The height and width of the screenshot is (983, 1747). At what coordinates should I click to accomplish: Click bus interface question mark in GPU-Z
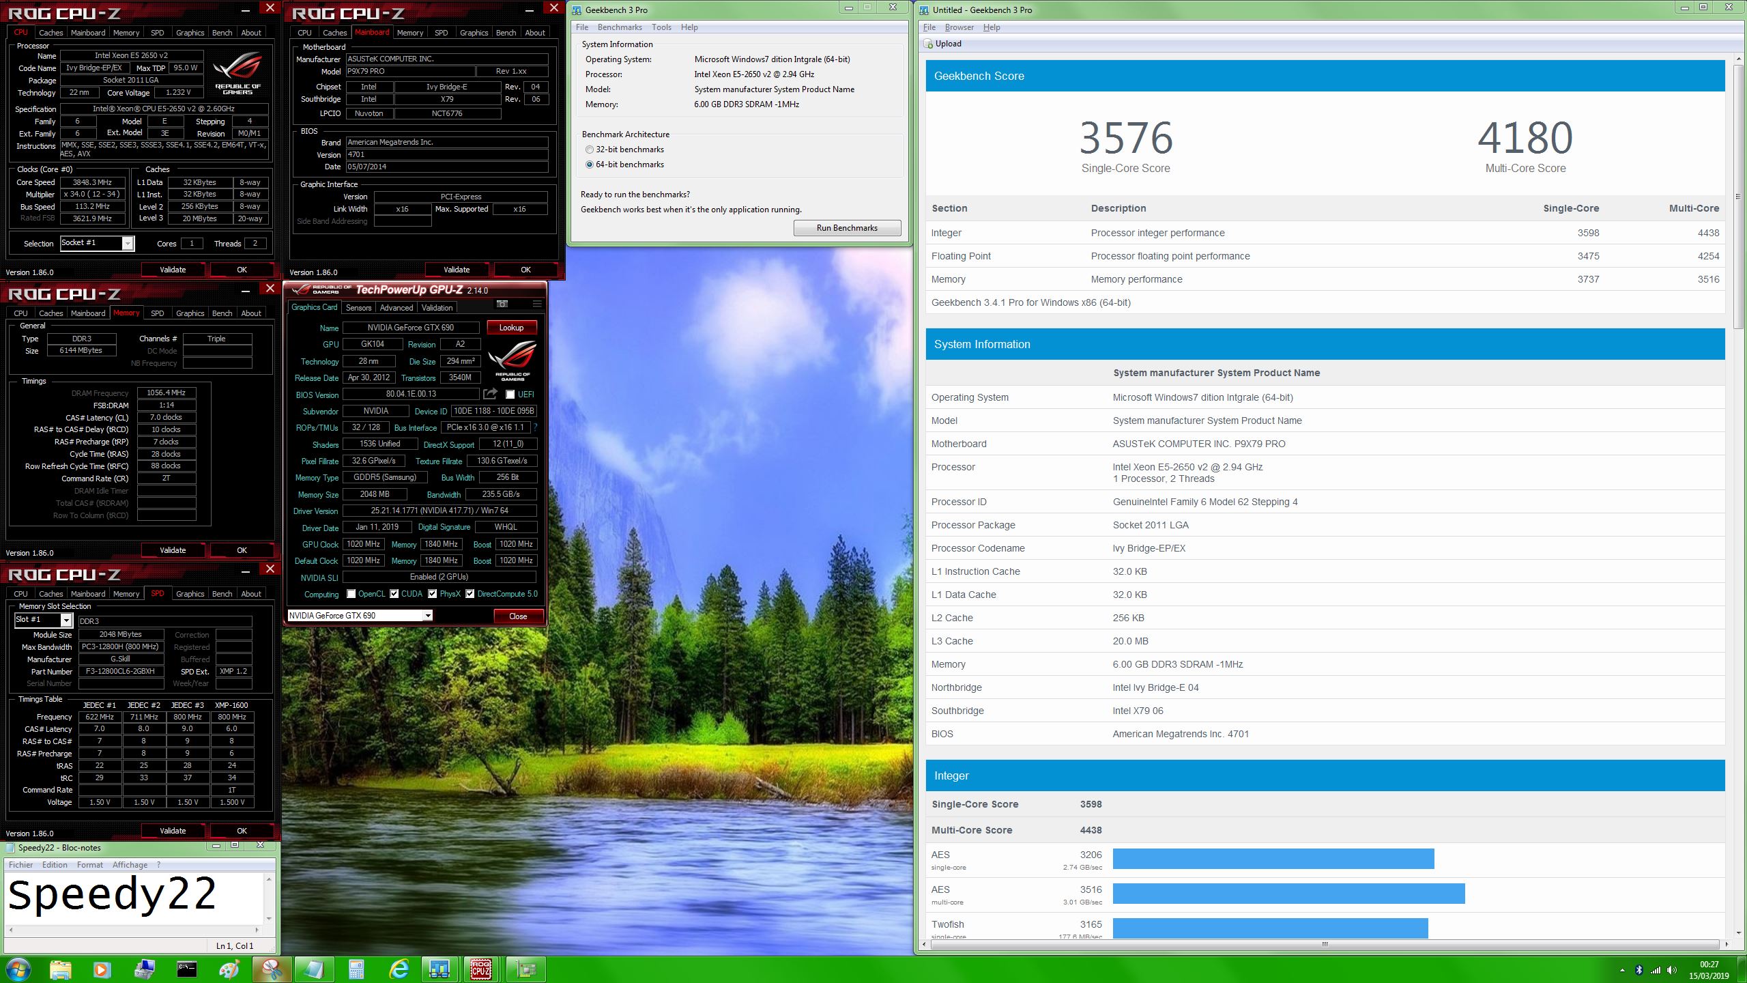535,427
